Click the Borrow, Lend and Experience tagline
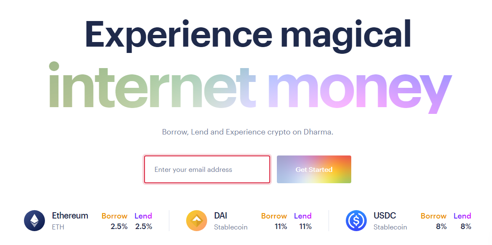Viewport: 492px width, 245px height. [x=247, y=132]
